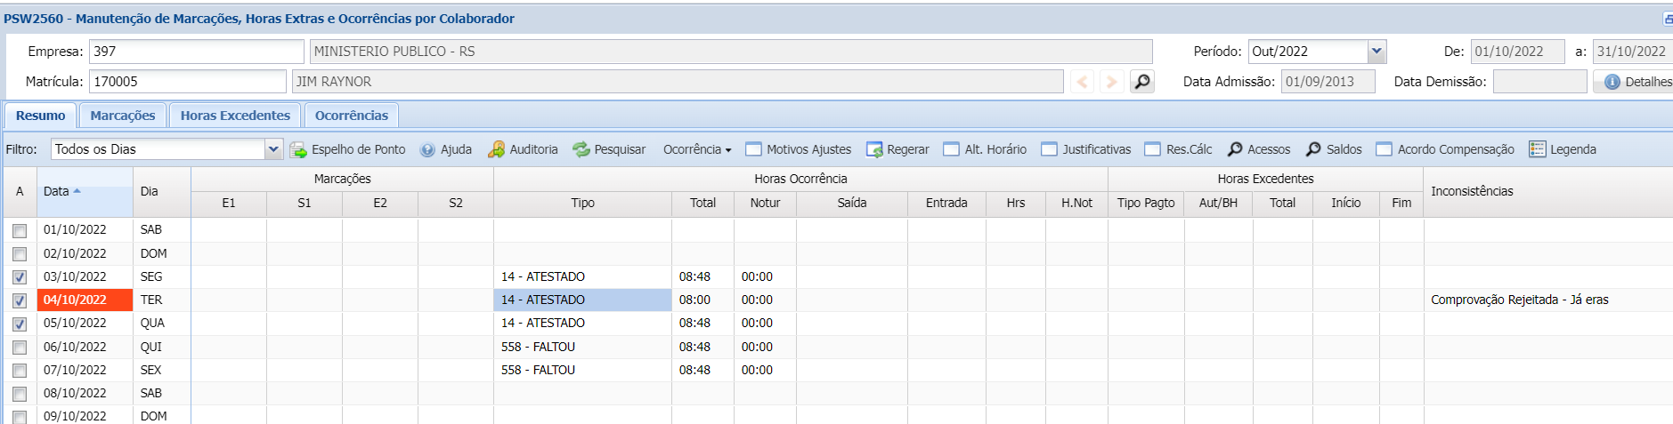Click the Aut/BH column header

[x=1218, y=204]
